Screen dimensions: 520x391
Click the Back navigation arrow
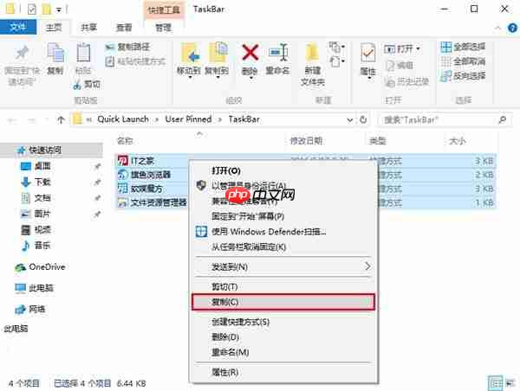(x=13, y=120)
